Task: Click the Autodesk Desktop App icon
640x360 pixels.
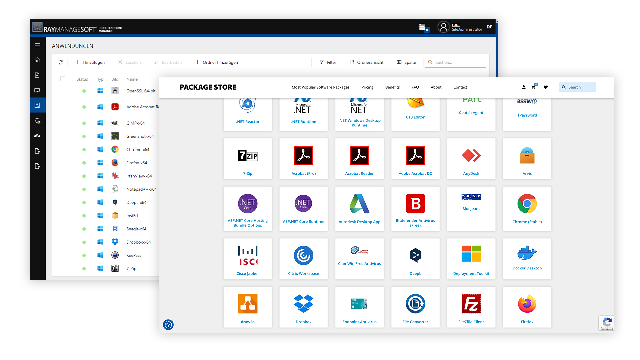Action: pos(359,203)
